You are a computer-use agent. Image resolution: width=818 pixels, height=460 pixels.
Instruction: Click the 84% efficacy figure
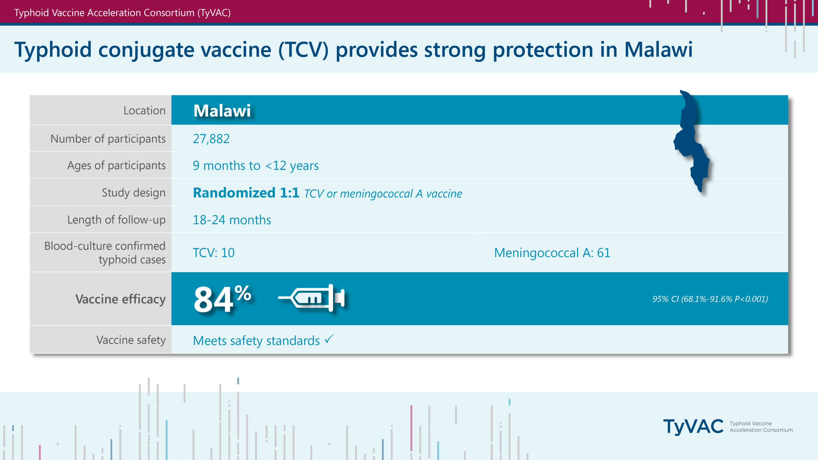click(x=222, y=299)
